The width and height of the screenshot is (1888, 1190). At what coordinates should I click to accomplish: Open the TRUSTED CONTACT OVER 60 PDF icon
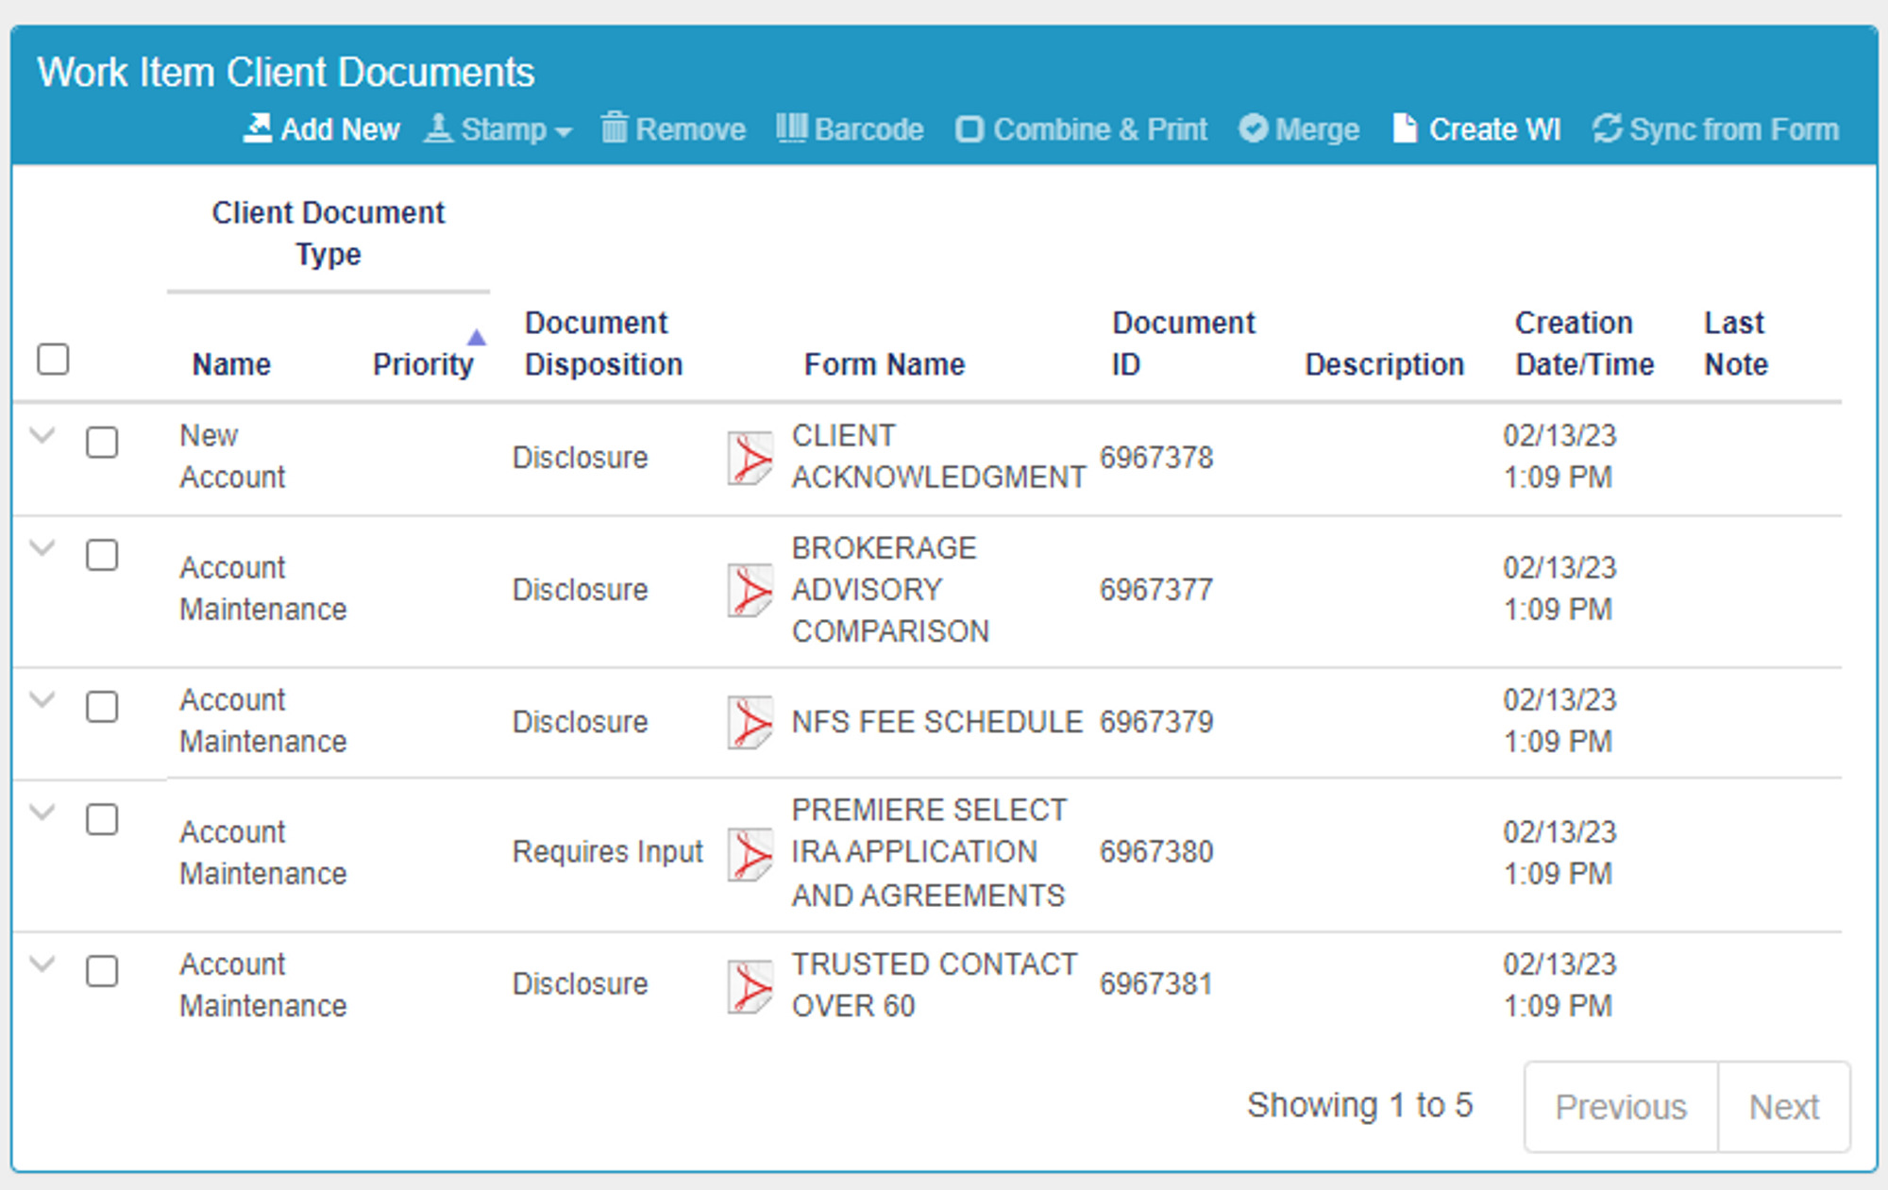[750, 986]
